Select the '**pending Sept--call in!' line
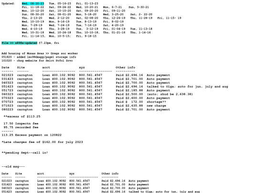Image resolution: width=258 pixels, height=193 pixels. tap(25, 153)
